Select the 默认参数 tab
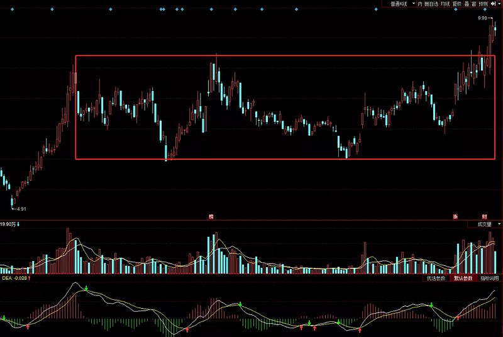 (x=463, y=278)
